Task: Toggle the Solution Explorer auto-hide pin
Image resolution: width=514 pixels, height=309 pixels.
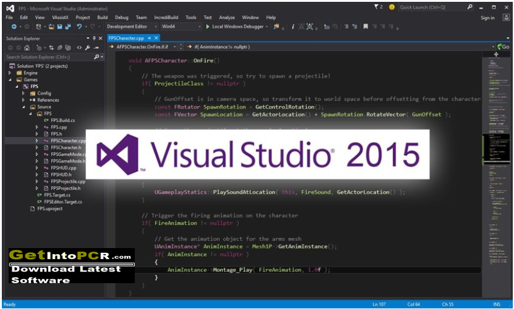Action: click(94, 38)
